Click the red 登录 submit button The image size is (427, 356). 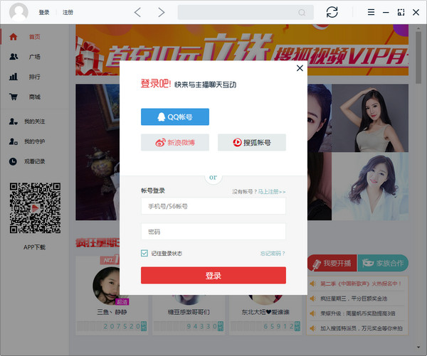[x=213, y=276]
